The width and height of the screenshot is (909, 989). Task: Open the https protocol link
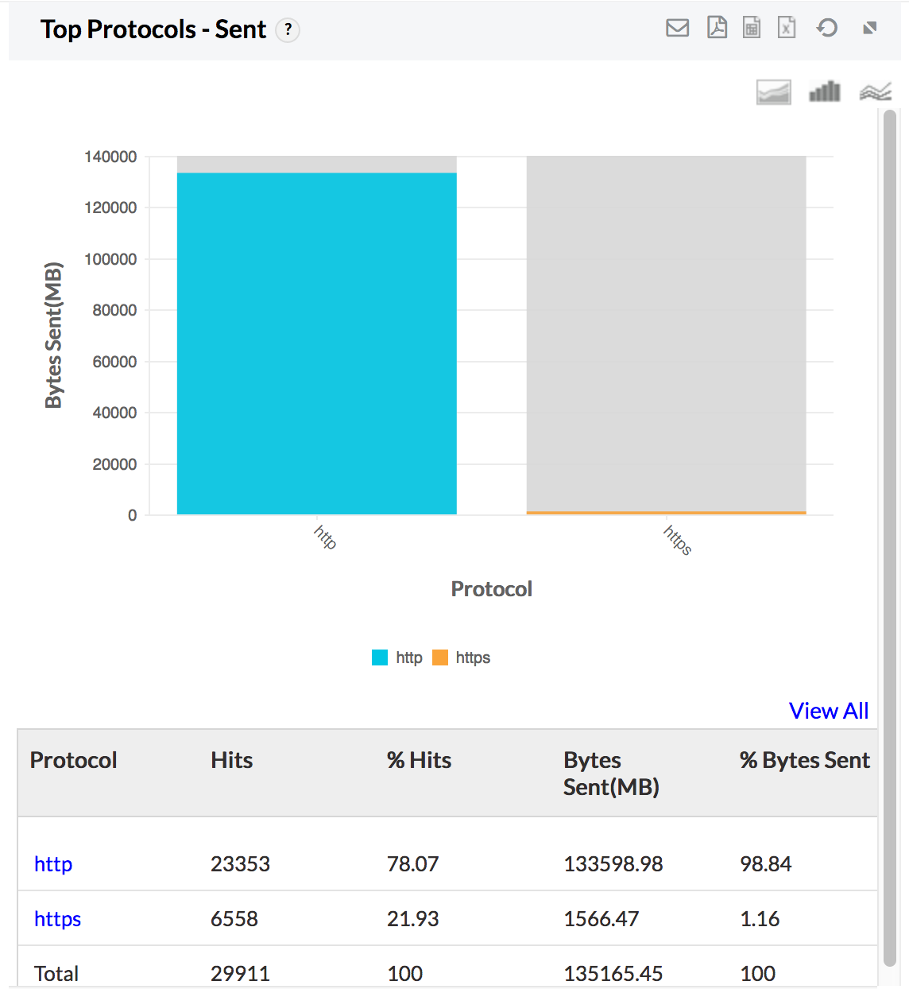pos(57,919)
